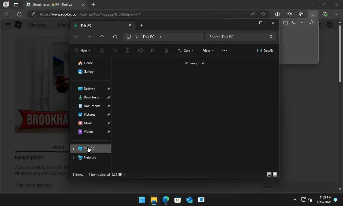Open Edge browser essentials heart icon

tap(325, 14)
